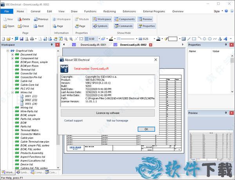Select the ellipse drawing tool

click(210, 39)
